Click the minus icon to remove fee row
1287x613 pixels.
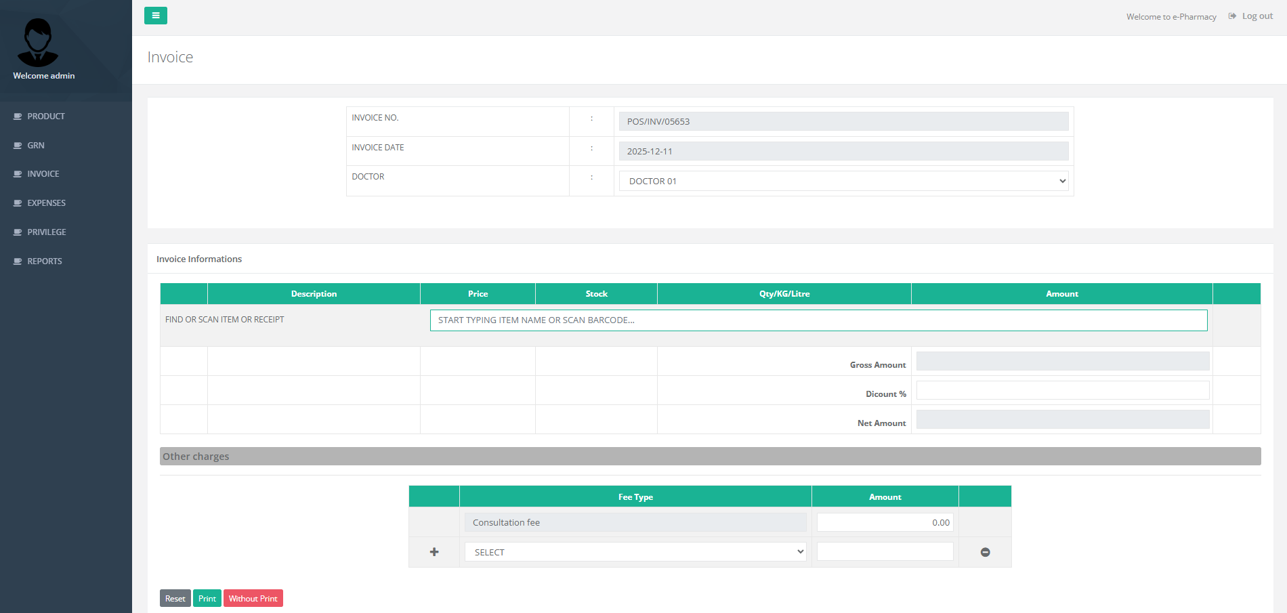click(985, 551)
